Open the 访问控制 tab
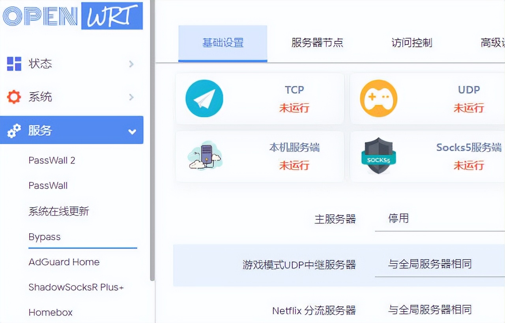 (x=408, y=43)
